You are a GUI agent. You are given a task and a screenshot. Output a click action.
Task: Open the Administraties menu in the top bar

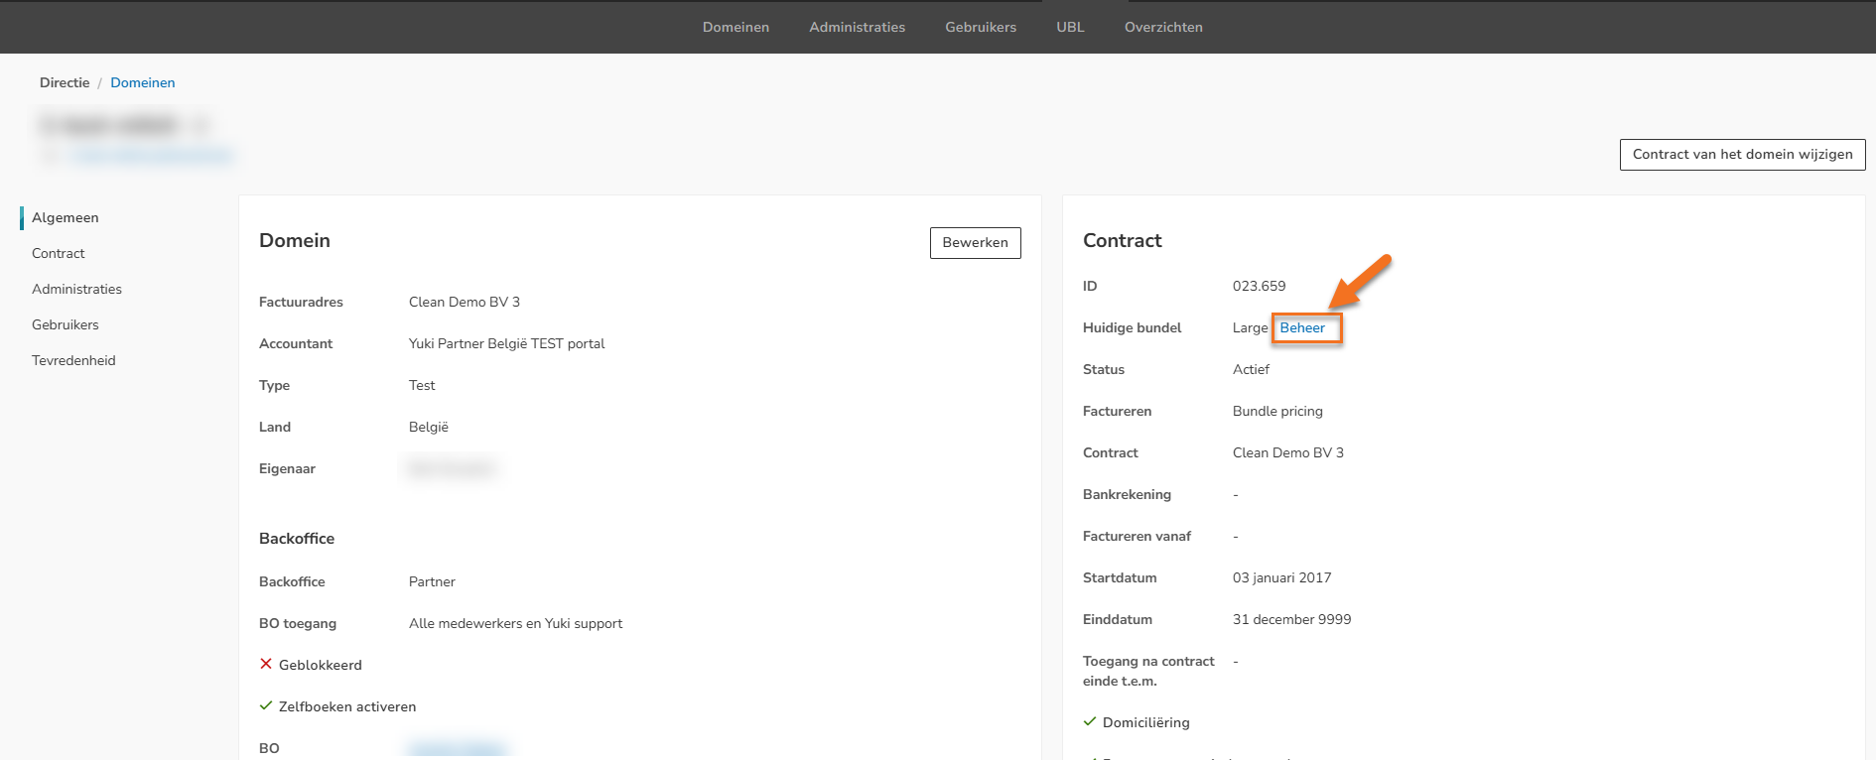(x=857, y=27)
